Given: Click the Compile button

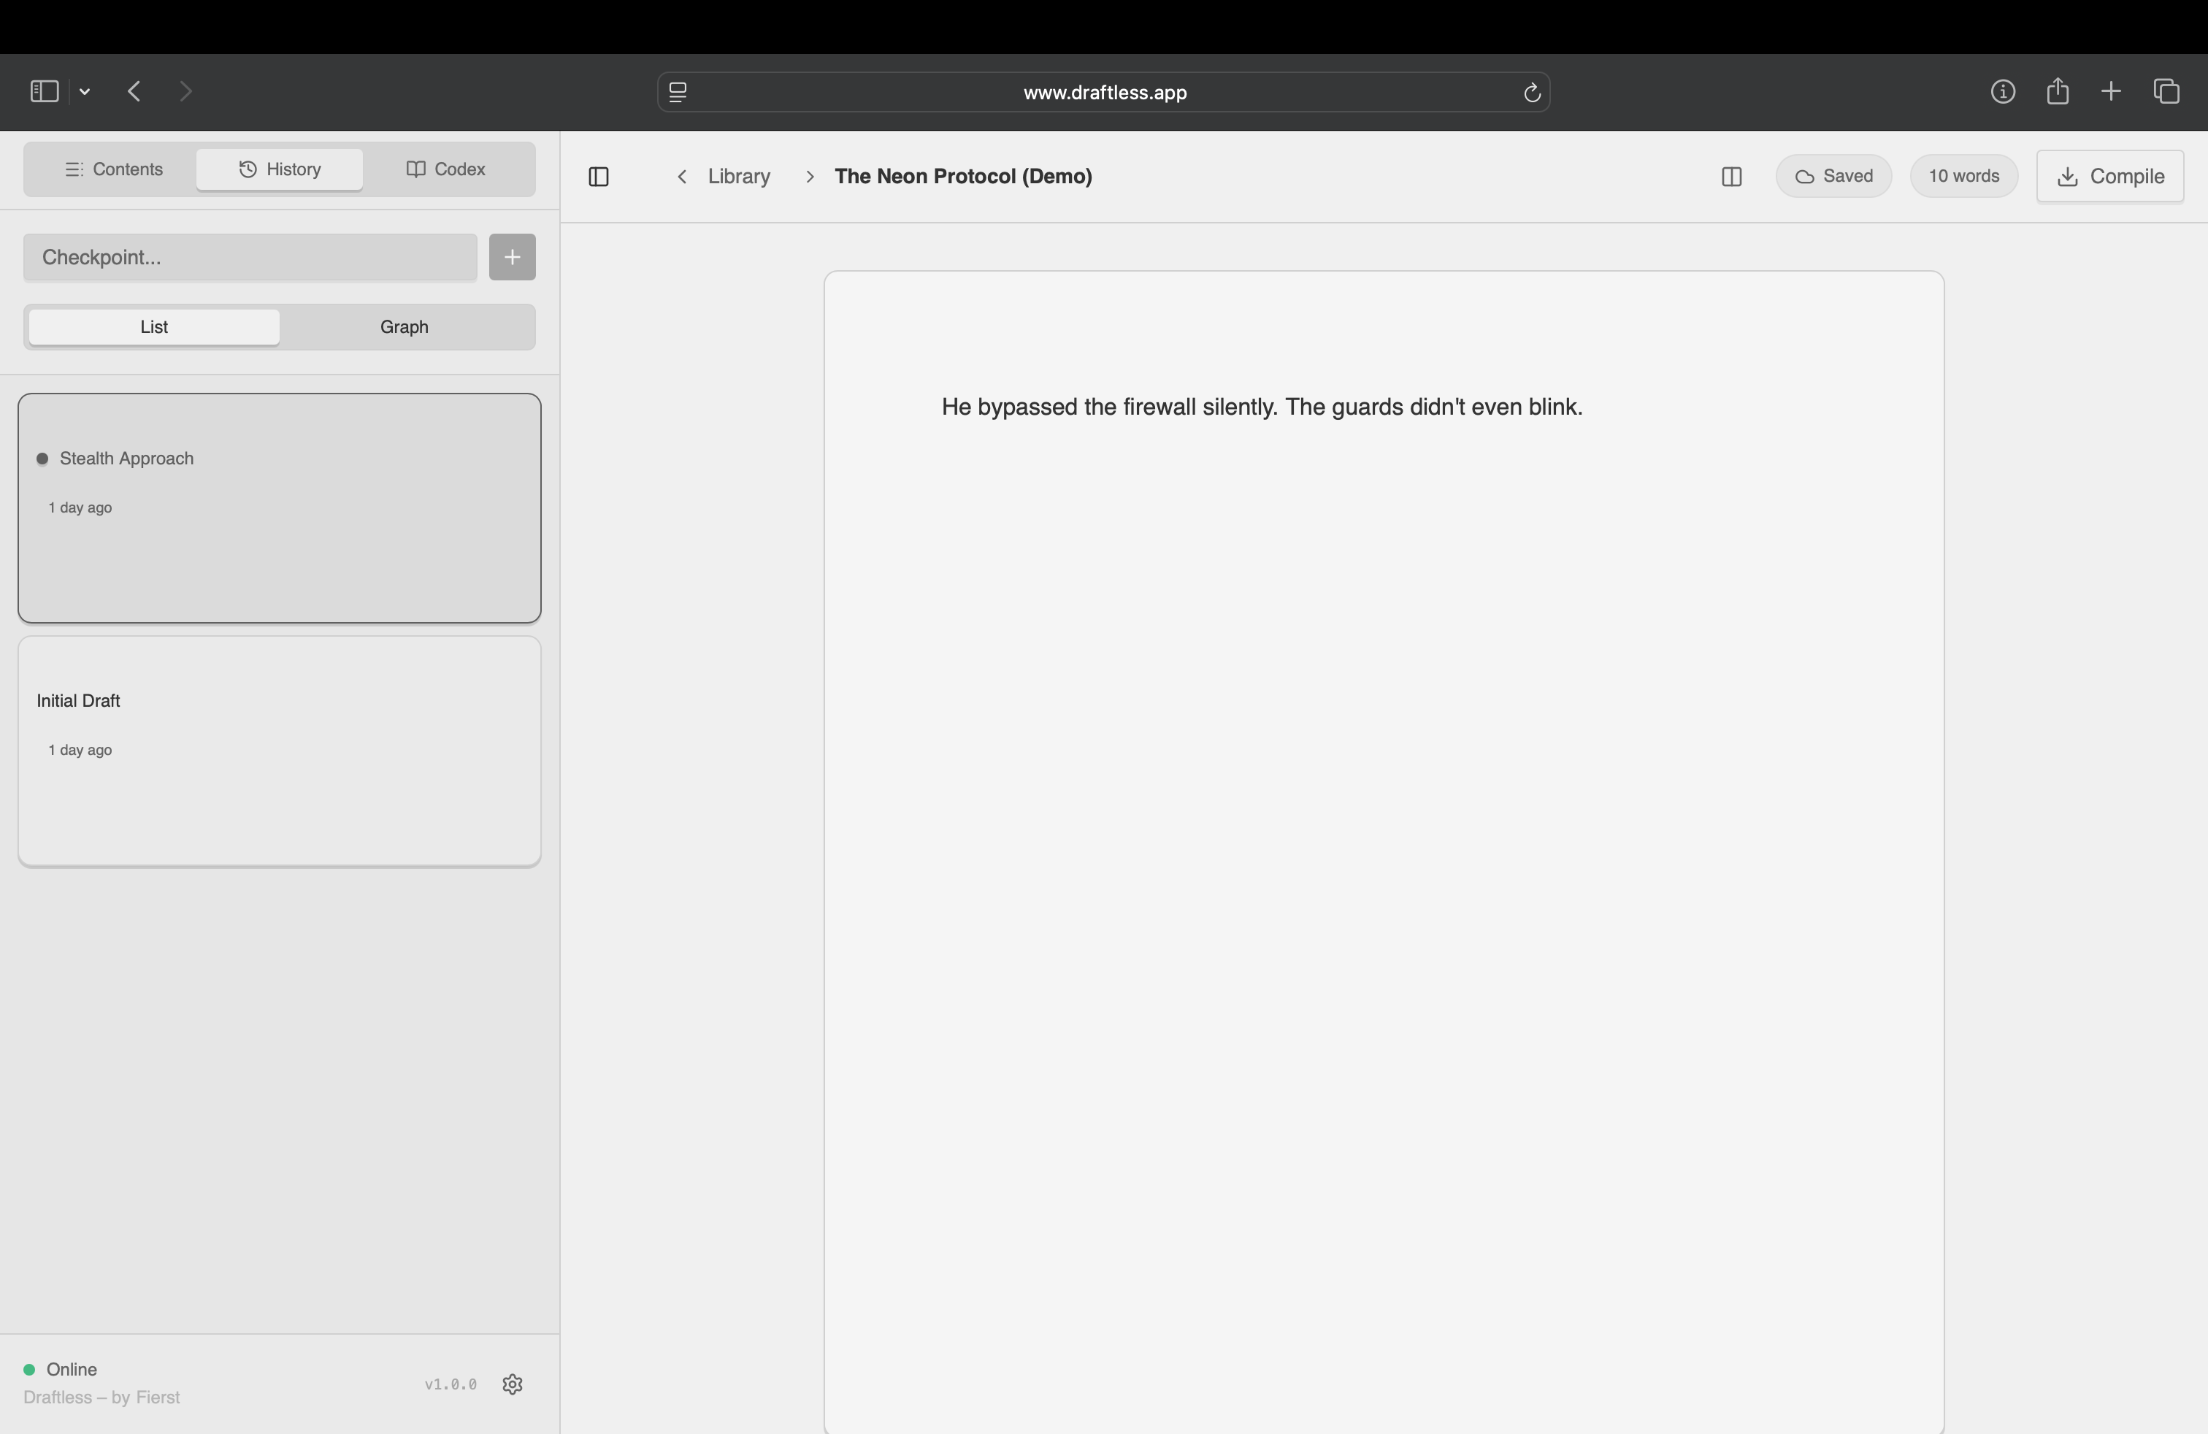Looking at the screenshot, I should tap(2109, 176).
